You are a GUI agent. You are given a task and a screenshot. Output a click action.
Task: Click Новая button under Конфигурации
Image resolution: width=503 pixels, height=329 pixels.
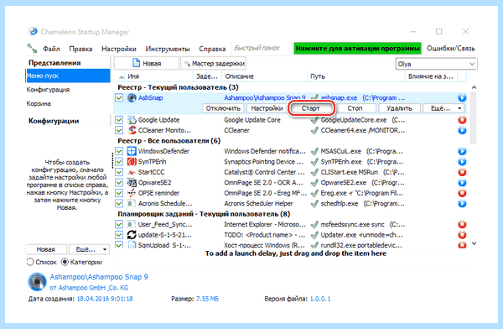click(46, 249)
